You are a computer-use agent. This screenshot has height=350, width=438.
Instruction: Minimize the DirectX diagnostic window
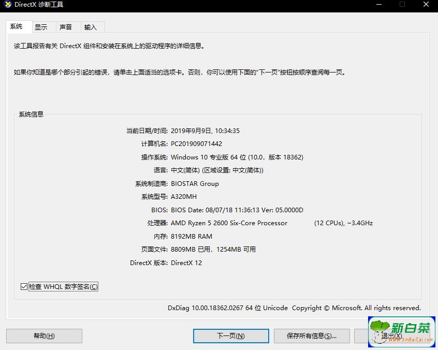(379, 4)
